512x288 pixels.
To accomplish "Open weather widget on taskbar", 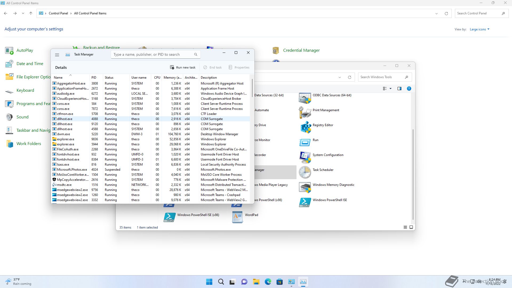I will click(x=18, y=282).
